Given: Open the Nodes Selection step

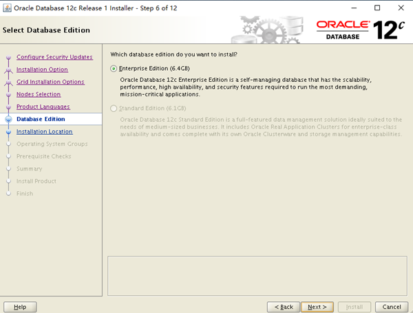Looking at the screenshot, I should tap(39, 94).
